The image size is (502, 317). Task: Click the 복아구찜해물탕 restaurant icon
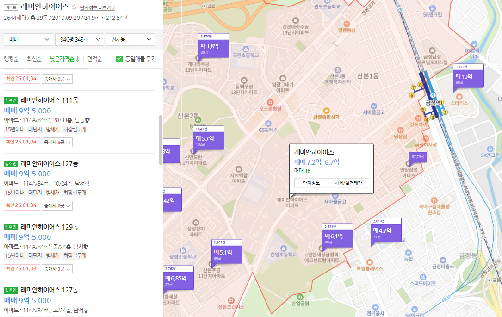[x=434, y=200]
